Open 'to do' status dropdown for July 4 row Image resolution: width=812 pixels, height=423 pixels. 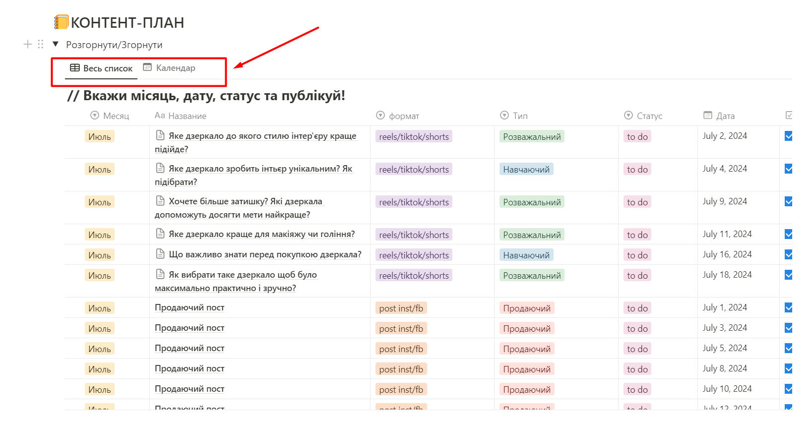tap(637, 169)
